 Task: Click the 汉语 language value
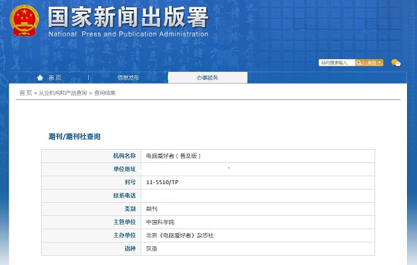[152, 248]
